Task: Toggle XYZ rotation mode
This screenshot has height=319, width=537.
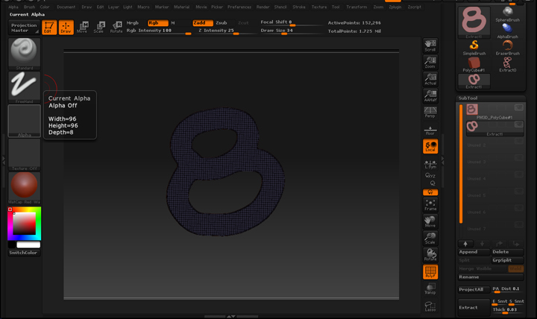Action: click(x=430, y=176)
